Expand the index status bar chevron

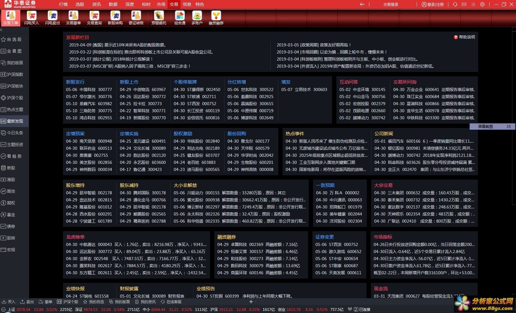(x=3, y=310)
